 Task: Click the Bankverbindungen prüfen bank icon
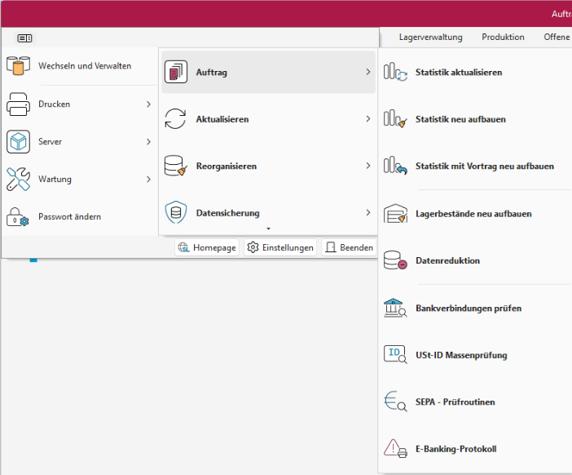(x=395, y=308)
